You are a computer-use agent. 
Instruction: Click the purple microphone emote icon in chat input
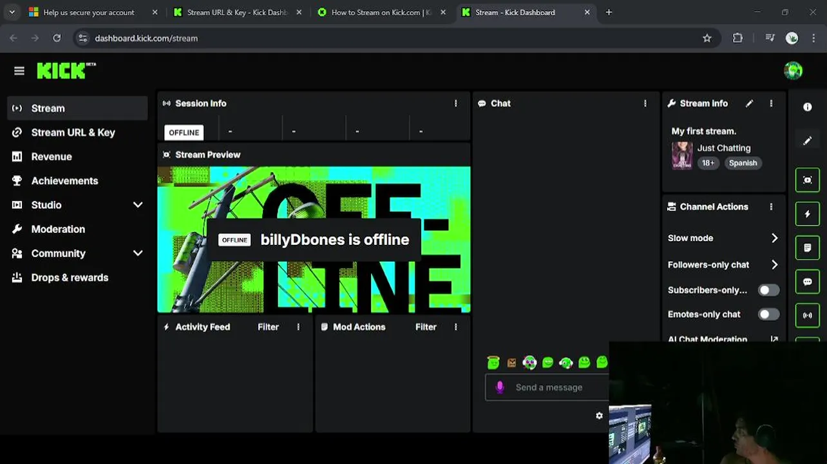pos(500,387)
